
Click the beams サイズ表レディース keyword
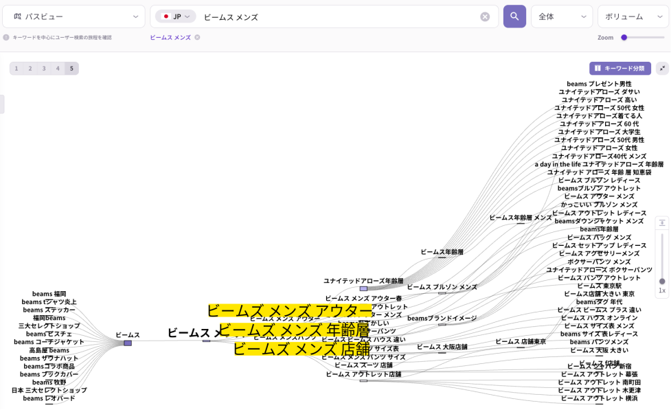click(599, 334)
